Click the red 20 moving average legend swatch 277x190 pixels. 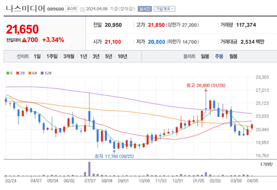pyautogui.click(x=18, y=73)
